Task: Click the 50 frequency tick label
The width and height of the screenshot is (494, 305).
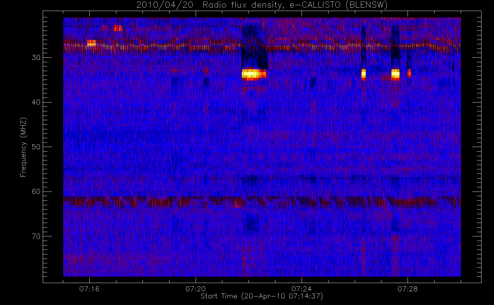Action: (36, 147)
